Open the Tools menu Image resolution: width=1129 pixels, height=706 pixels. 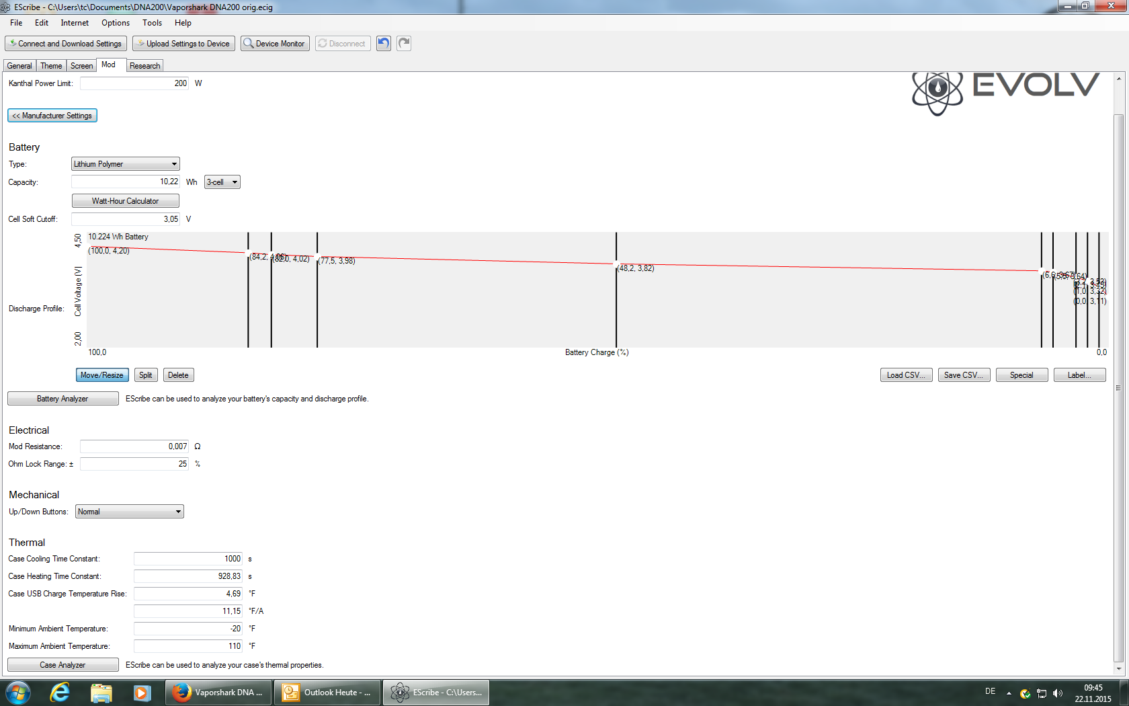tap(152, 23)
